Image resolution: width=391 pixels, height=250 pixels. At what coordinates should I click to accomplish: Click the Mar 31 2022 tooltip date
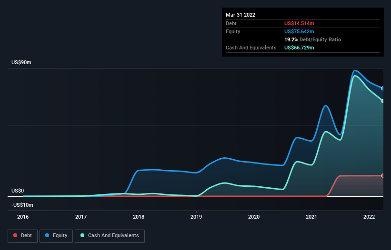tap(241, 15)
